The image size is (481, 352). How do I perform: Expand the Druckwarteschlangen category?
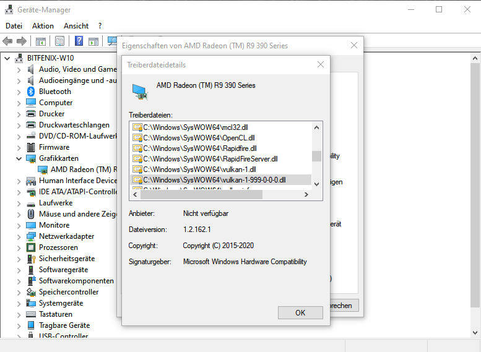pyautogui.click(x=19, y=126)
